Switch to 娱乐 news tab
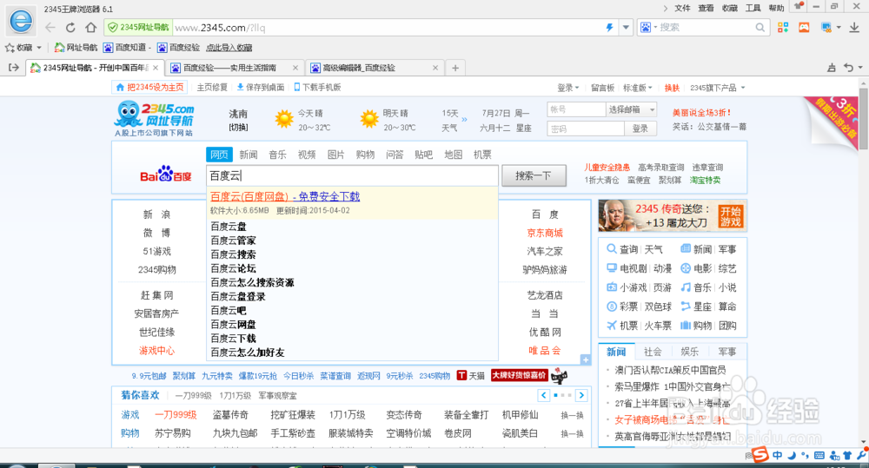 click(x=689, y=351)
